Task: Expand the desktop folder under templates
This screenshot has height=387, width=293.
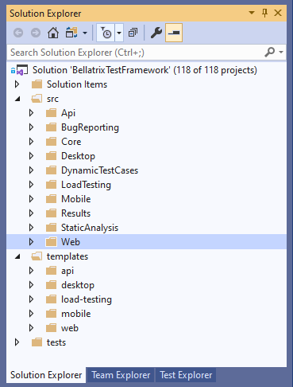Action: (x=31, y=285)
